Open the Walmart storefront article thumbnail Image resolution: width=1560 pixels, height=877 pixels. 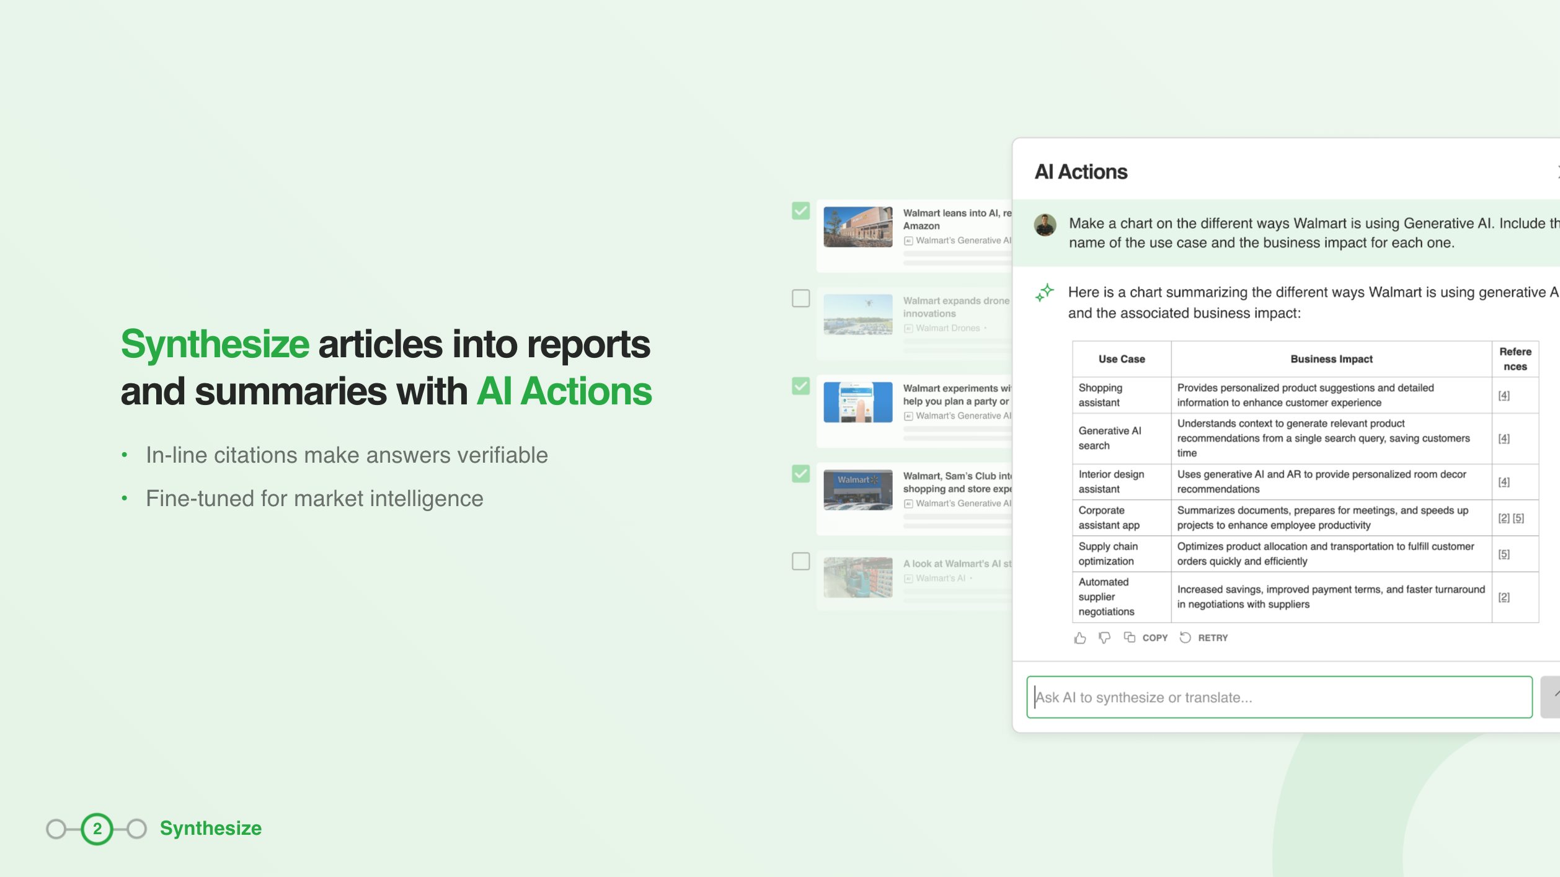pos(858,227)
